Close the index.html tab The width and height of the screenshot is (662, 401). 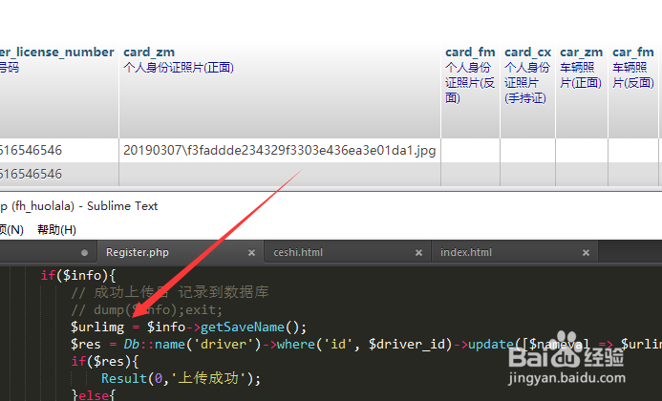586,252
